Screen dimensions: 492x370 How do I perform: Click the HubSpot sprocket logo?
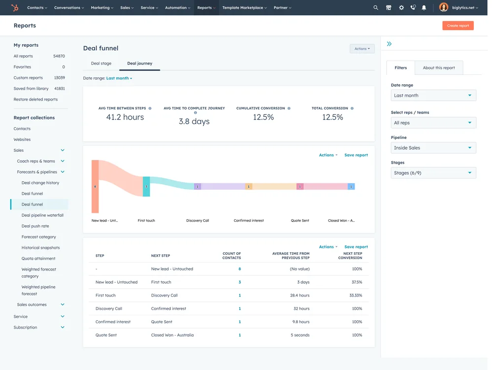pos(14,7)
